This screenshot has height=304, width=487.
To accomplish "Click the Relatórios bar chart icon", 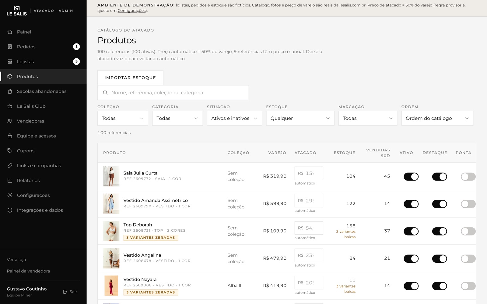I will [10, 181].
